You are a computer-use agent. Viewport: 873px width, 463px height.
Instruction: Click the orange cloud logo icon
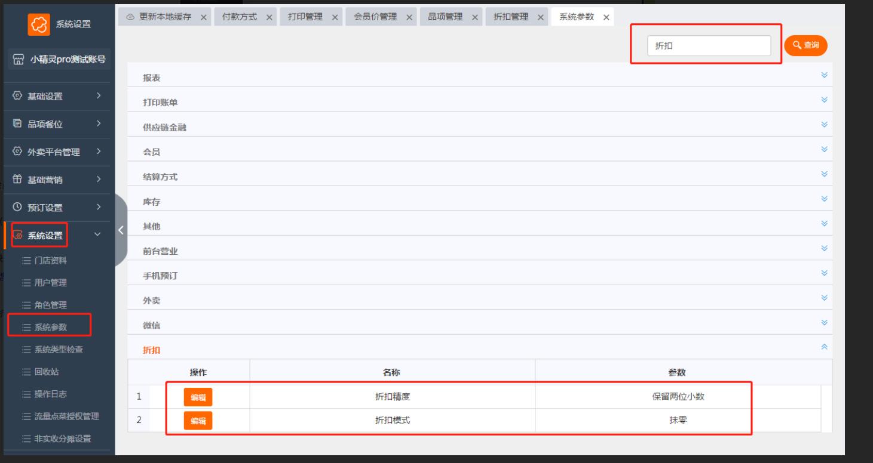point(39,23)
